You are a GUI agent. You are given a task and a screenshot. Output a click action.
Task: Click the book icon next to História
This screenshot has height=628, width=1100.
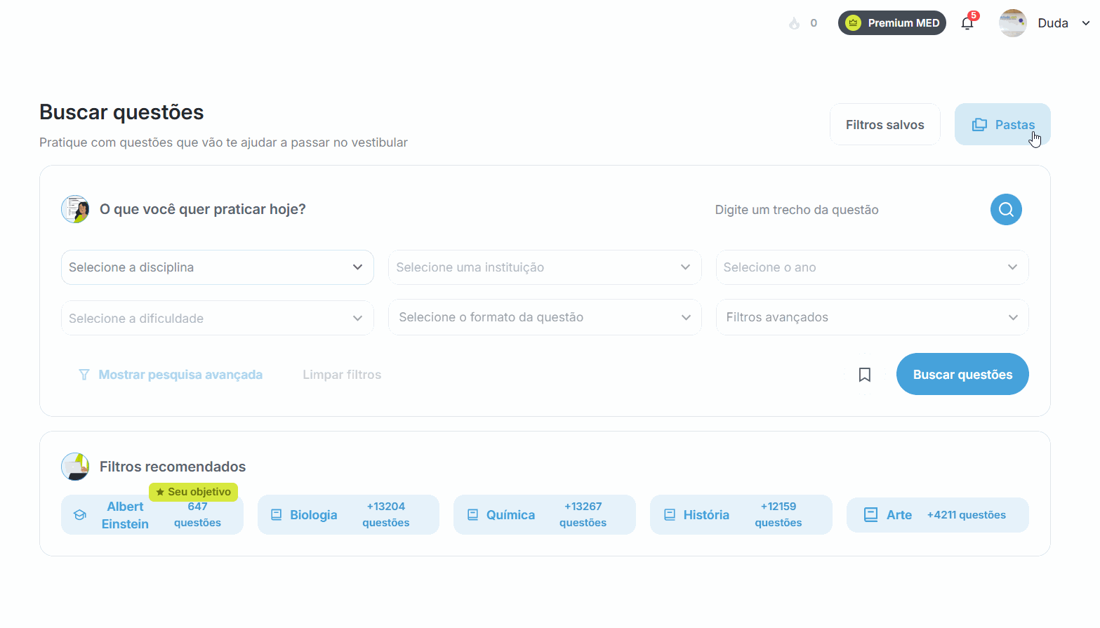coord(670,515)
